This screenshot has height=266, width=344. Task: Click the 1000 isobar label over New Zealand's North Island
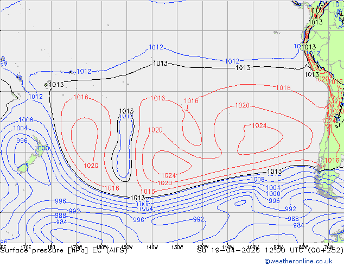[42, 148]
